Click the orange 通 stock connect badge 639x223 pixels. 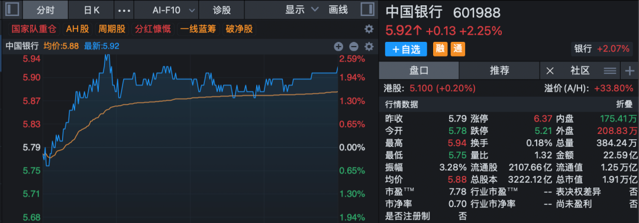point(457,49)
